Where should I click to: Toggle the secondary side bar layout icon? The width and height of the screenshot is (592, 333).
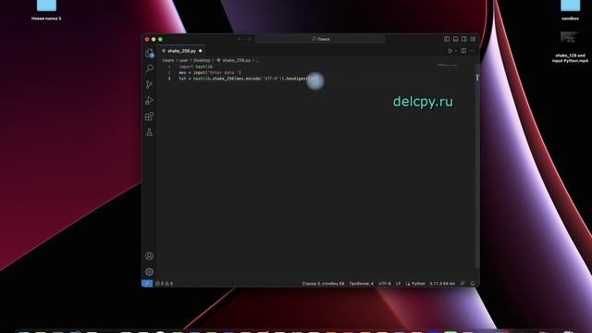[464, 39]
